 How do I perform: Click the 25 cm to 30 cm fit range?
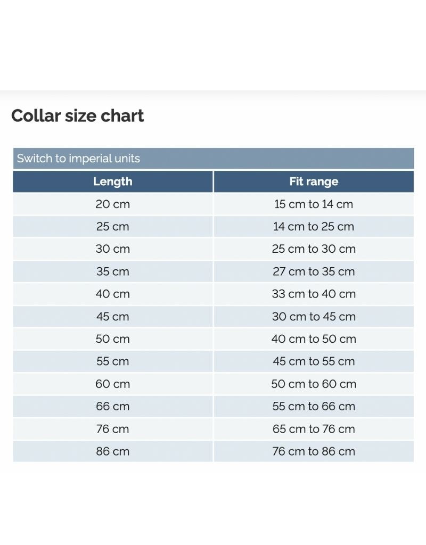[x=314, y=249]
